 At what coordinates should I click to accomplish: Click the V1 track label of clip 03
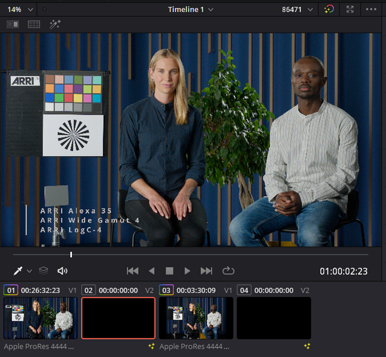[x=228, y=290]
